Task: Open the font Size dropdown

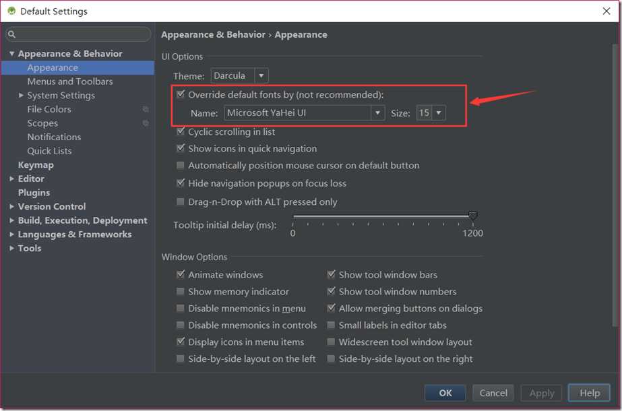Action: pos(439,113)
